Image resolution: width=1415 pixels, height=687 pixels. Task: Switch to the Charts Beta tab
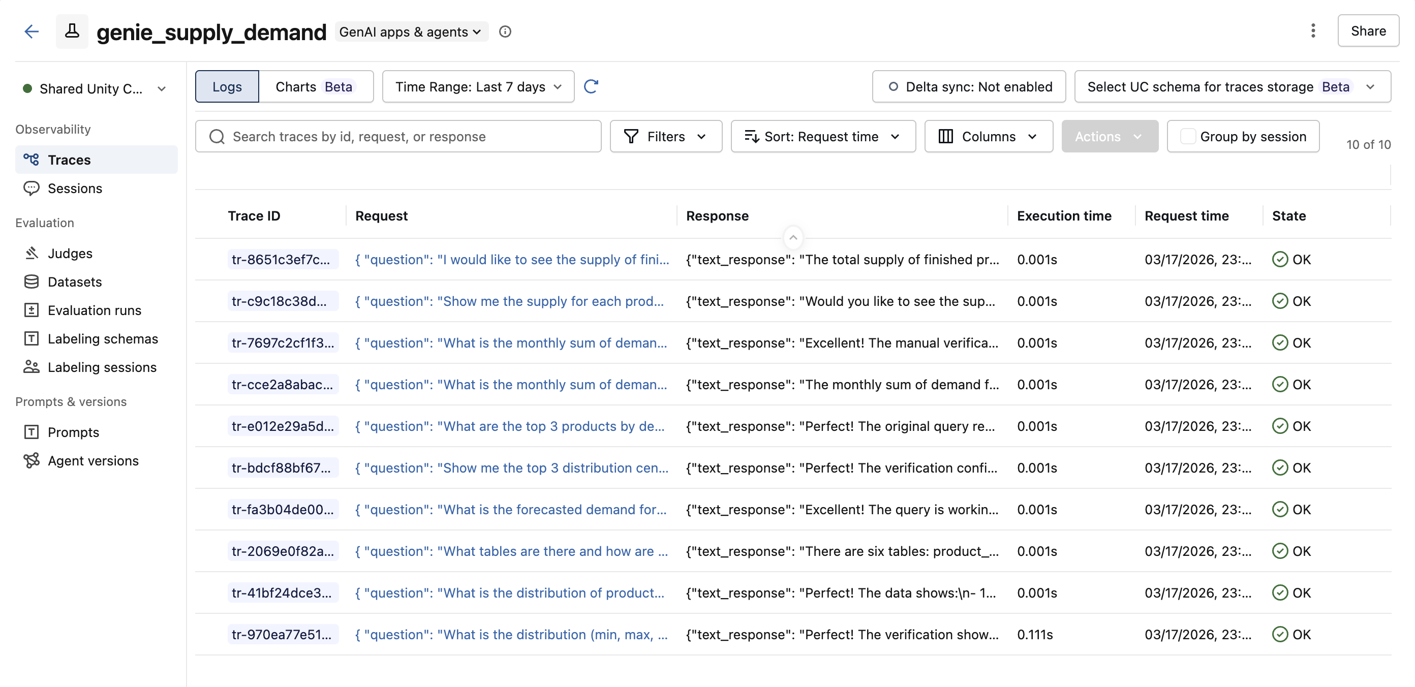[x=317, y=86]
